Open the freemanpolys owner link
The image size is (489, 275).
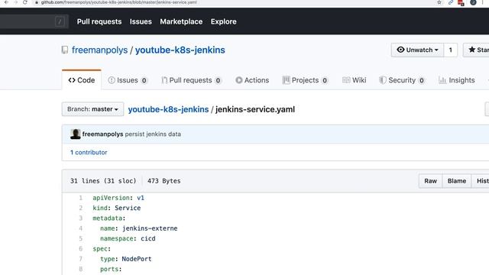point(100,50)
